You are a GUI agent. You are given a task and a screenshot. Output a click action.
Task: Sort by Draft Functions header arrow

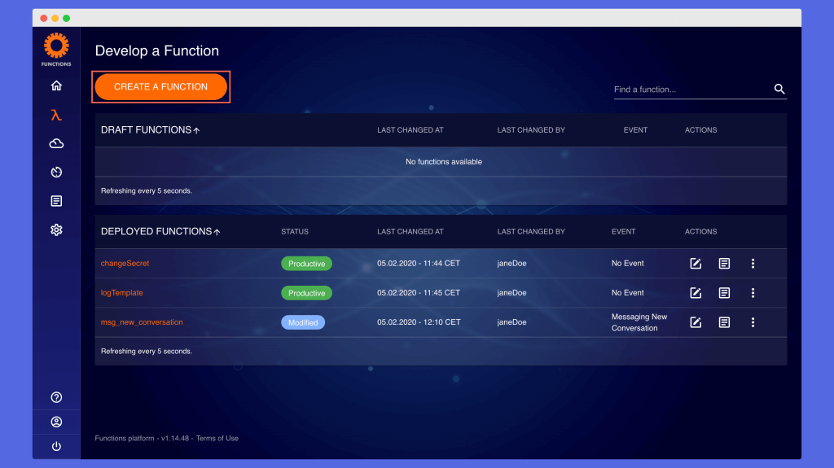[x=196, y=130]
